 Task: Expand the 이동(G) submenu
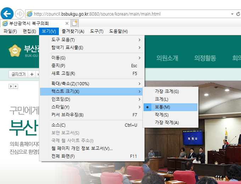[x=92, y=58]
